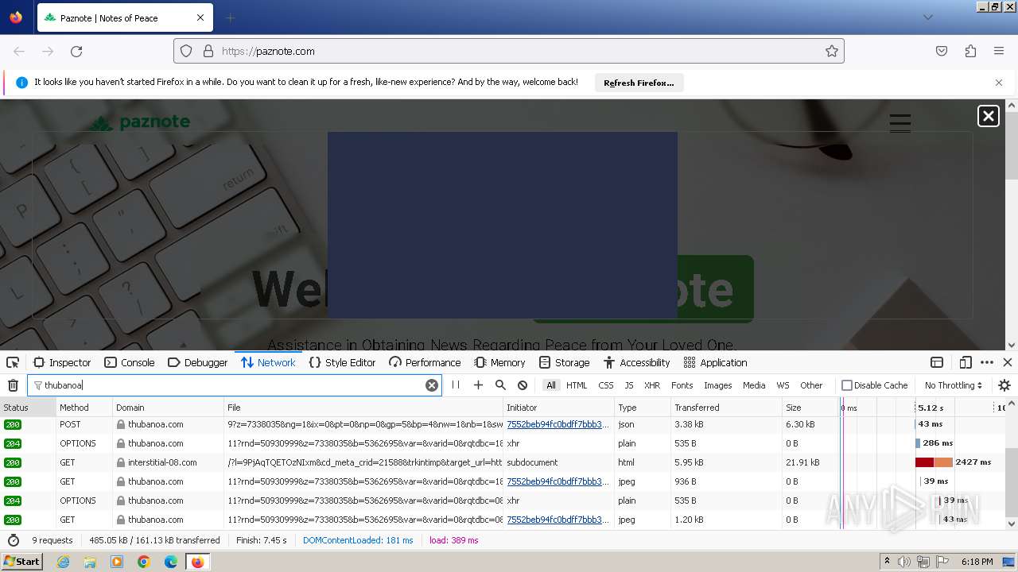The image size is (1018, 572).
Task: Filter requests by Images
Action: 717,385
